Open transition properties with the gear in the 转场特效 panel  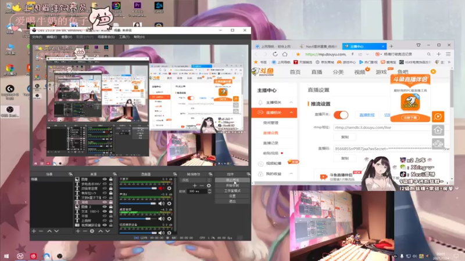tap(209, 186)
